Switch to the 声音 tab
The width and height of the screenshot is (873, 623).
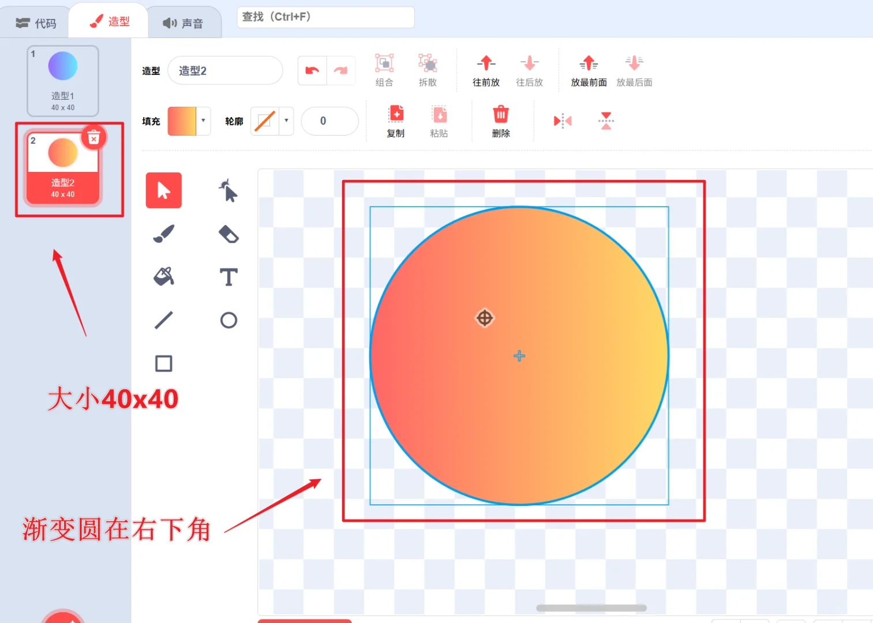pos(183,22)
